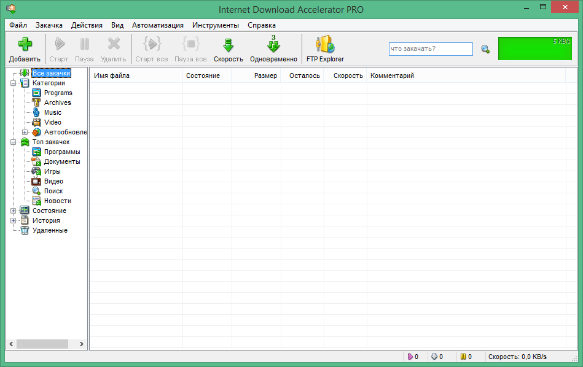Select the Music category

click(53, 112)
